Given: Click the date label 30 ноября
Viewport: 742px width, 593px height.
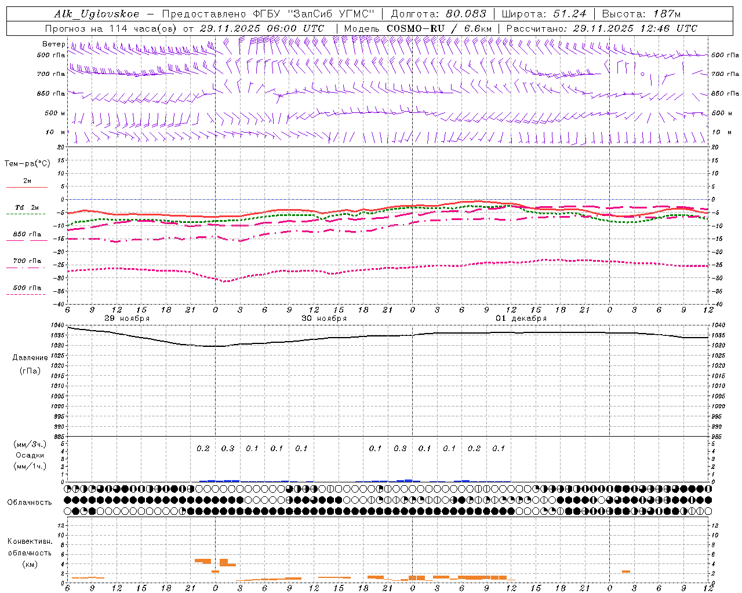Looking at the screenshot, I should tap(324, 319).
